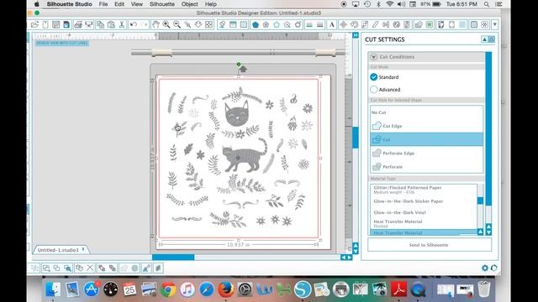Open Firefox from the dock
538x302 pixels.
225,289
